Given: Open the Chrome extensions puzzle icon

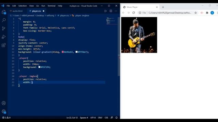Looking at the screenshot, I should coord(207,13).
